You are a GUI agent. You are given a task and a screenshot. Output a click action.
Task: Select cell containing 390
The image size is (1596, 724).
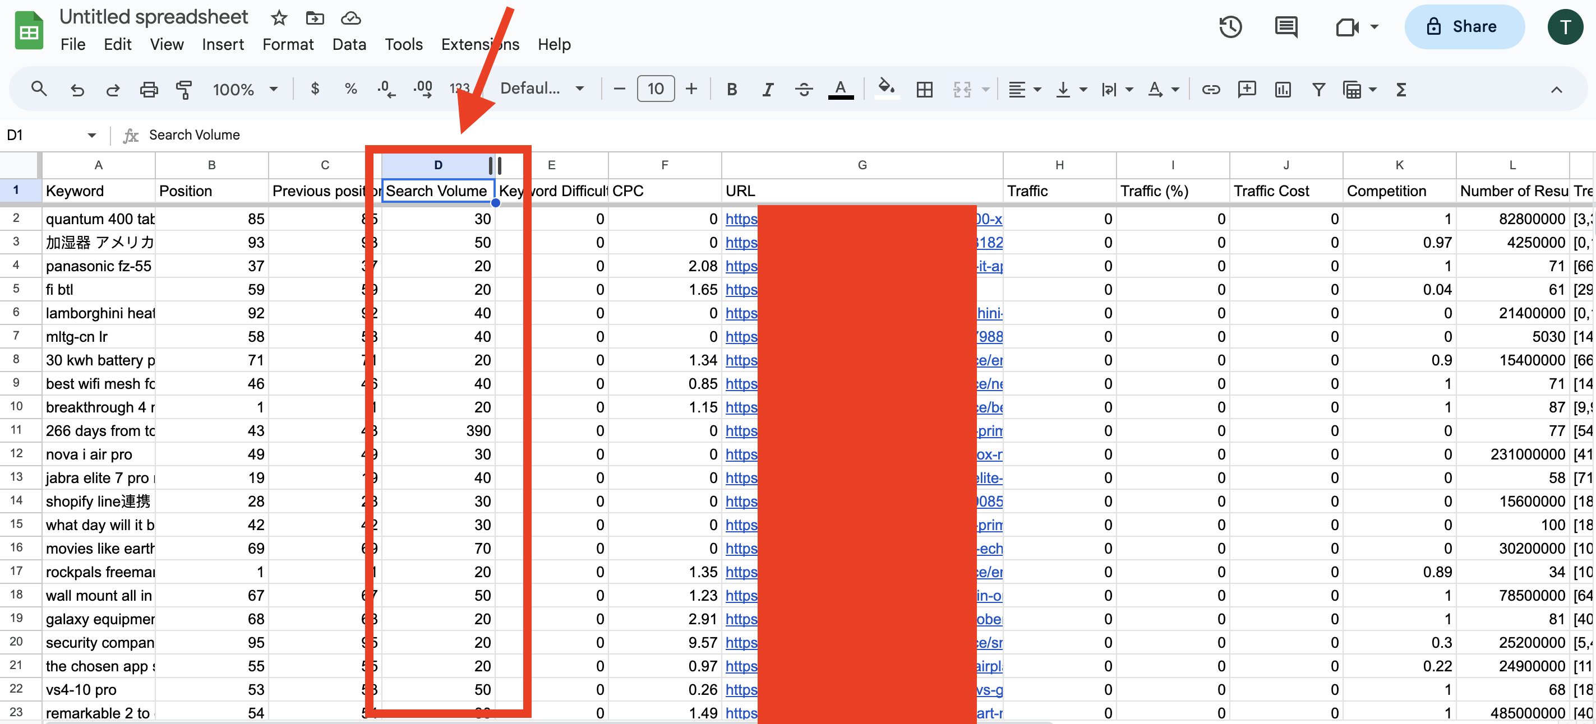click(437, 430)
